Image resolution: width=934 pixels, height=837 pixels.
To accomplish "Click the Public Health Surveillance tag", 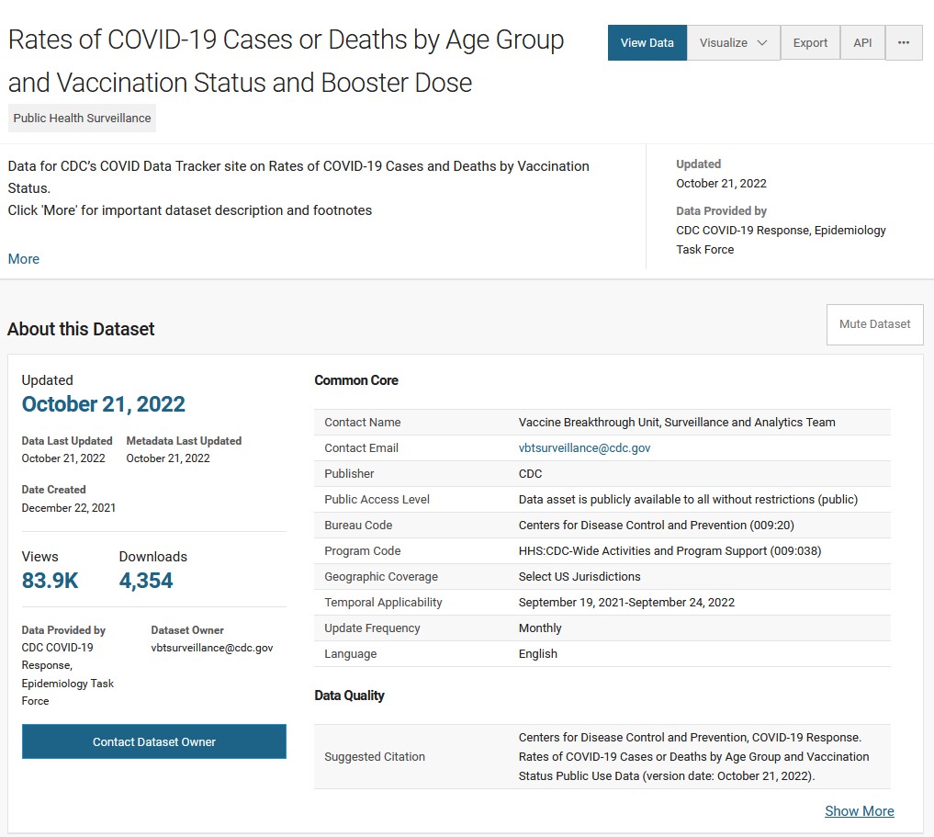I will (x=83, y=118).
